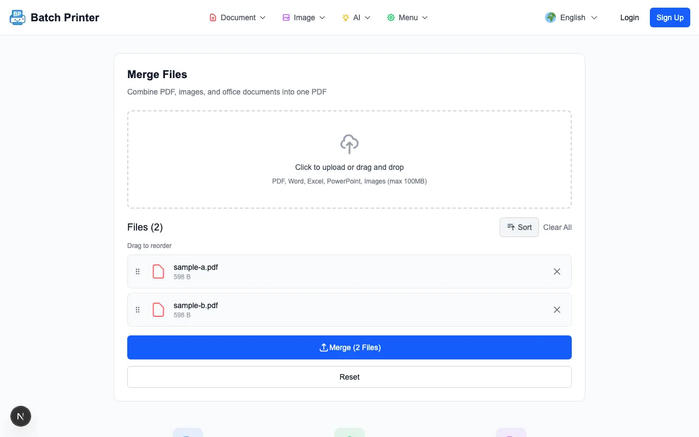Open the English language selector

571,17
